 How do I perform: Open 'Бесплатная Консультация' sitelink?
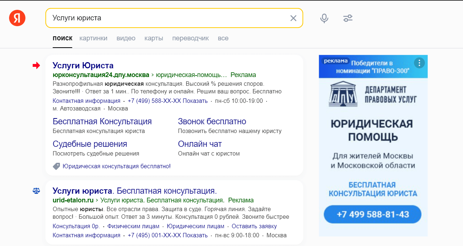[x=102, y=121]
